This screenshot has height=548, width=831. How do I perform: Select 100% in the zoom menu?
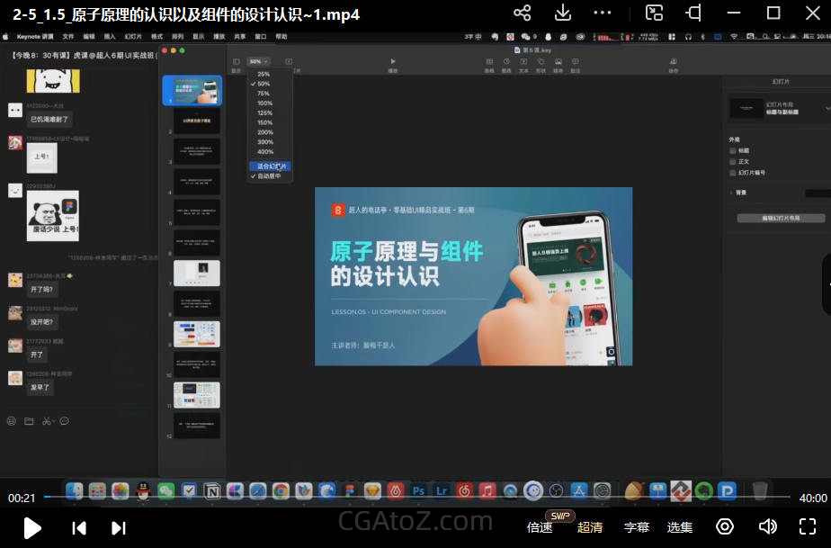[x=264, y=103]
